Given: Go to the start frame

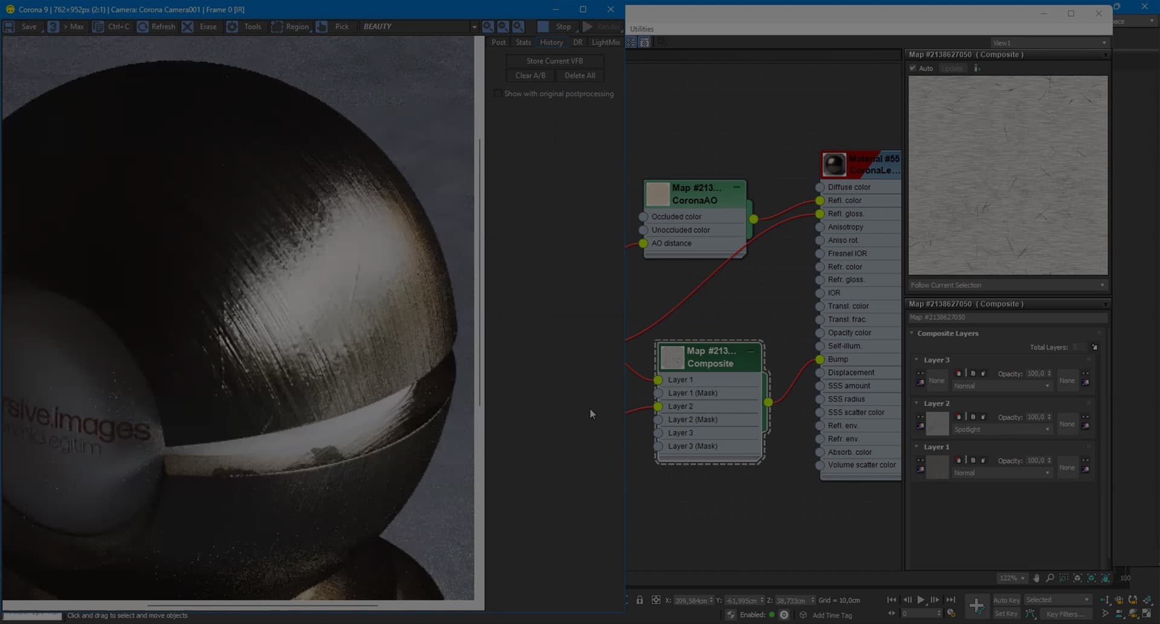Looking at the screenshot, I should click(891, 600).
